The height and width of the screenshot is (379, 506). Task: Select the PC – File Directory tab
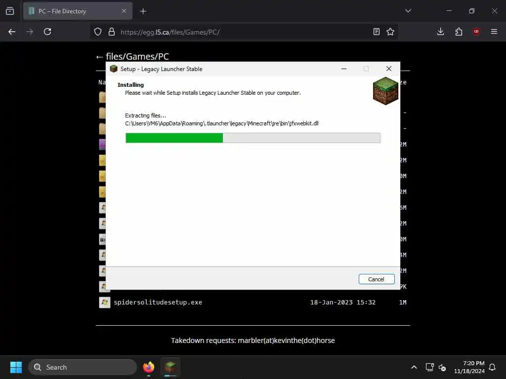coord(78,11)
